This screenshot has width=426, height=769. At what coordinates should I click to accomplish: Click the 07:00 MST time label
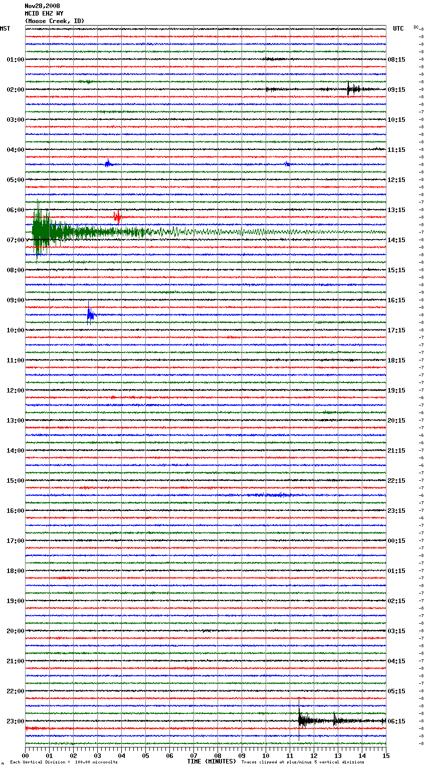(16, 240)
